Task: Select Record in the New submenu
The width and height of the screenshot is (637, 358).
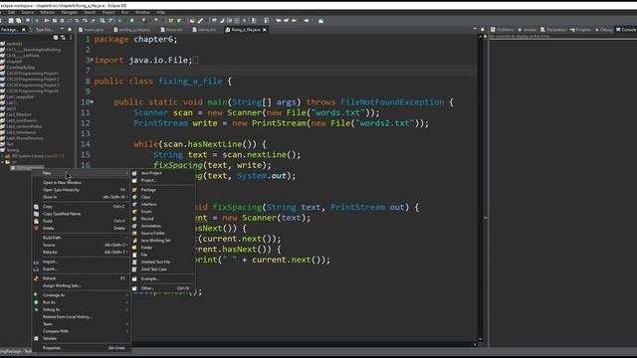Action: click(x=163, y=219)
